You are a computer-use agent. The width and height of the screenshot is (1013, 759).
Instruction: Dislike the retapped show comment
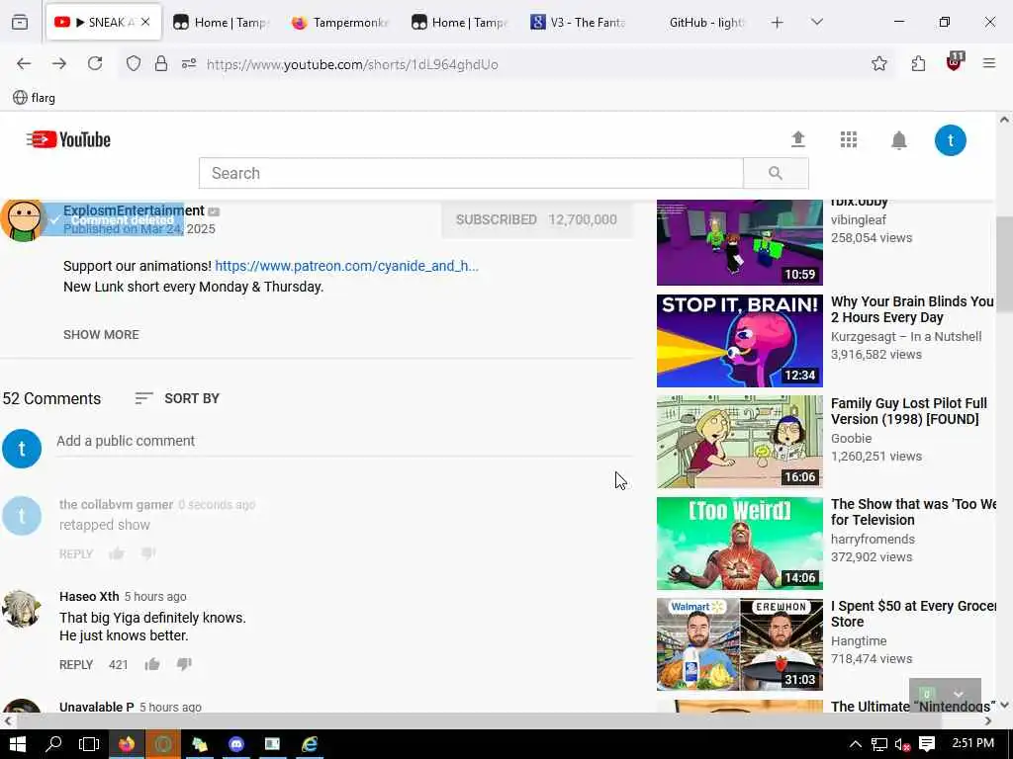click(x=148, y=553)
